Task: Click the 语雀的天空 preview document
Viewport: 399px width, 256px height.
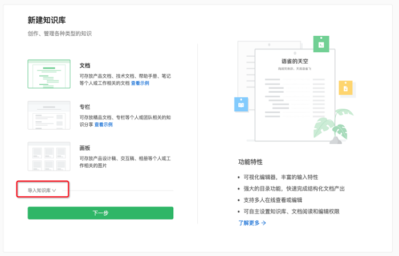Action: click(x=295, y=95)
